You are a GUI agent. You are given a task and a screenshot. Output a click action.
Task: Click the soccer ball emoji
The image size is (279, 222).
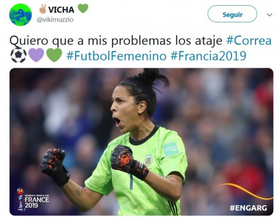pos(19,55)
